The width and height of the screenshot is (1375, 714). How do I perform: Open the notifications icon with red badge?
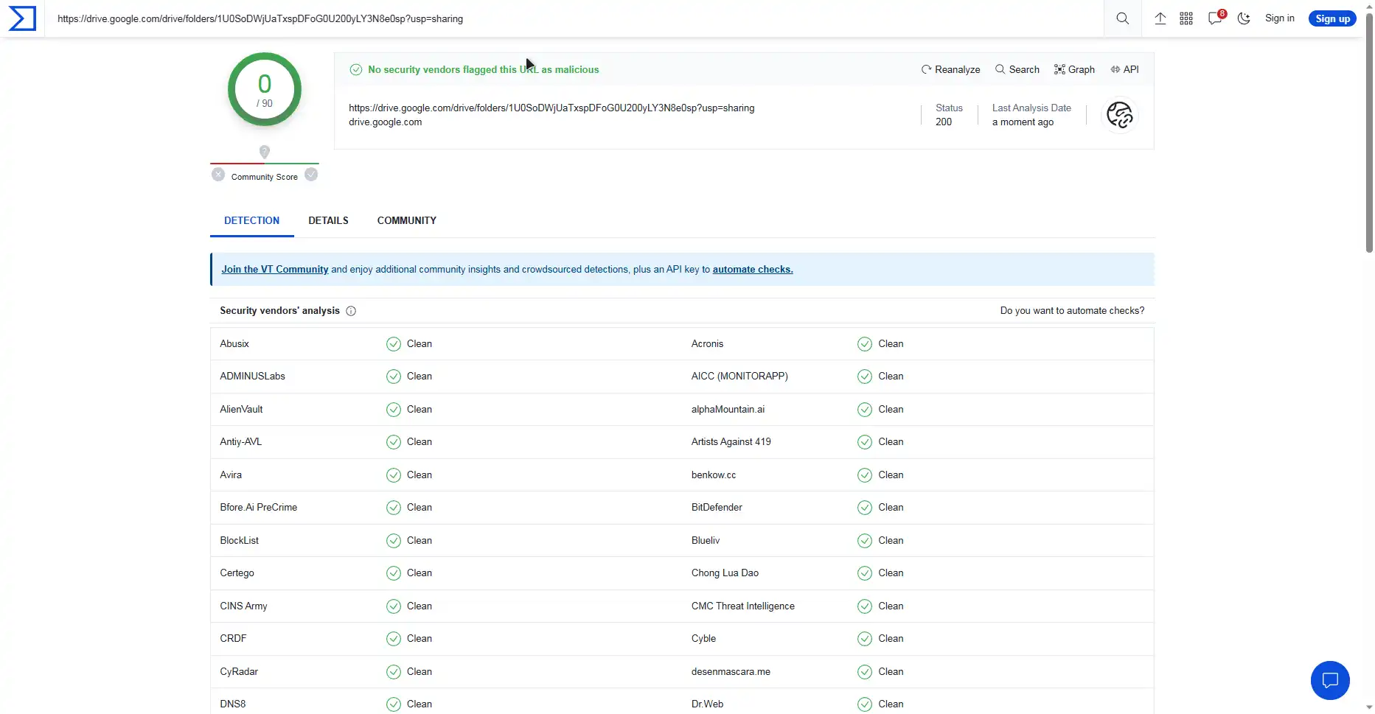tap(1215, 18)
